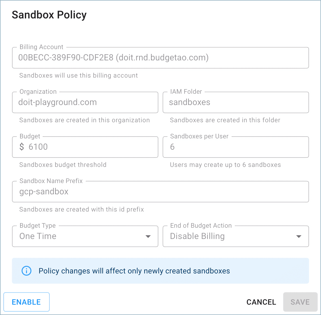Click the Sandbox Name Prefix field

(160, 192)
